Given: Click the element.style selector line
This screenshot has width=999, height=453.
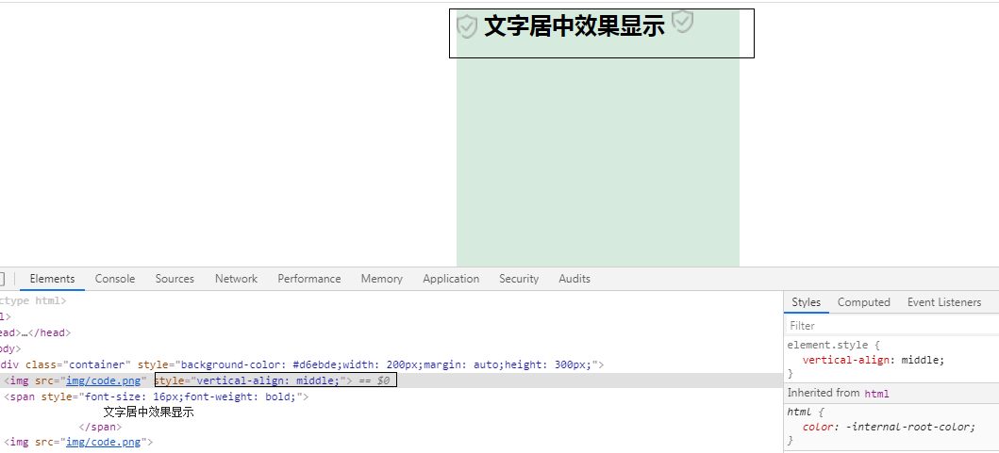Looking at the screenshot, I should tap(833, 345).
